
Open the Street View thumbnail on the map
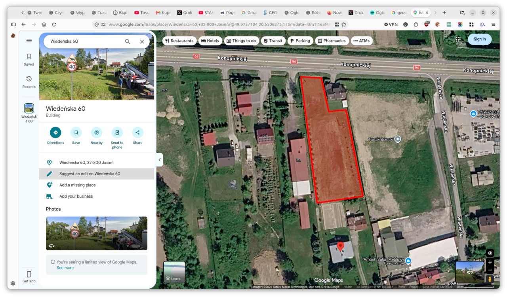coord(470,272)
